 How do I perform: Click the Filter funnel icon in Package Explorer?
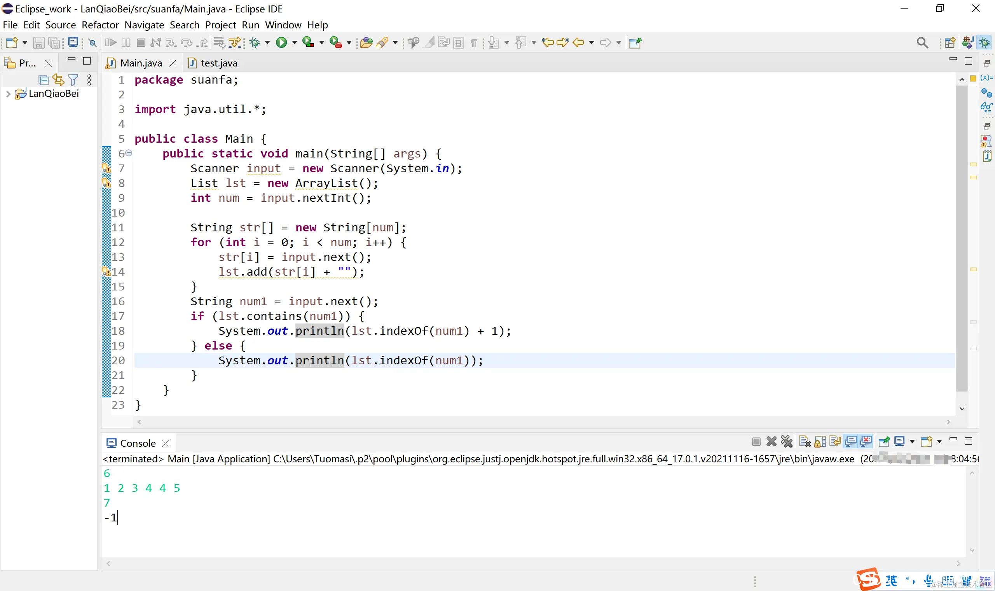(x=73, y=80)
